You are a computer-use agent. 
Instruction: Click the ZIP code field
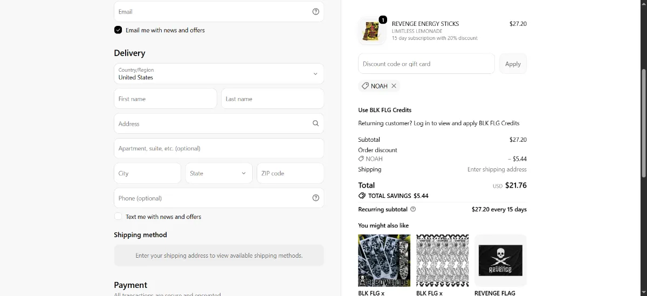tap(290, 173)
